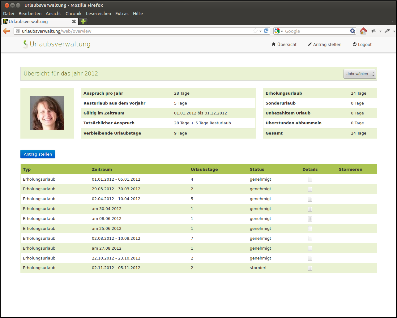Screen dimensions: 397x318
Task: View details of the 02.04.2012 - 10.04.2012 vacation
Action: [x=310, y=199]
